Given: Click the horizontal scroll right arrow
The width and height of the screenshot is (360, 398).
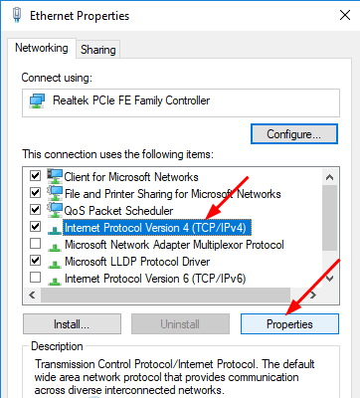Looking at the screenshot, I should (x=313, y=295).
